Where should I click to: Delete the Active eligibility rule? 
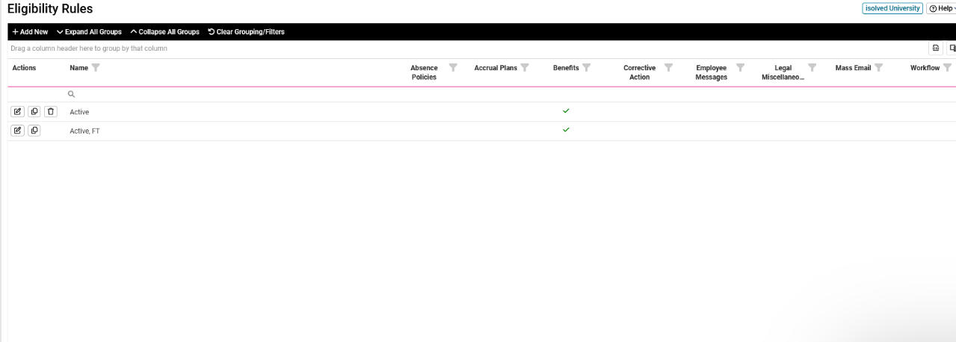coord(51,112)
